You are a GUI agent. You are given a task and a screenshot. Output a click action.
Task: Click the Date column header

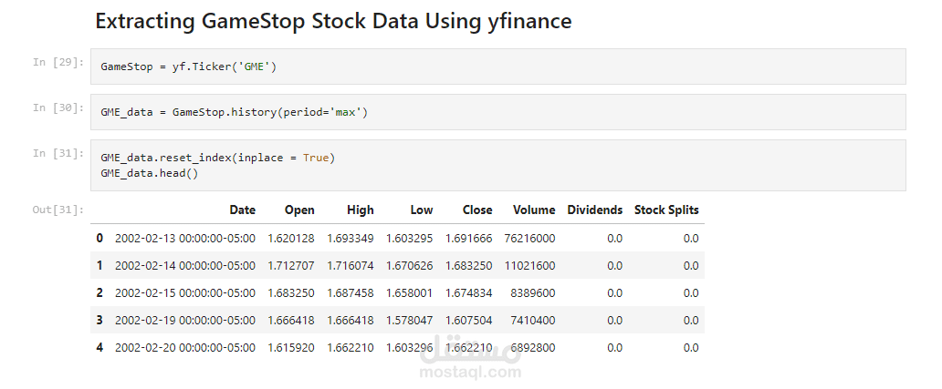click(x=242, y=210)
